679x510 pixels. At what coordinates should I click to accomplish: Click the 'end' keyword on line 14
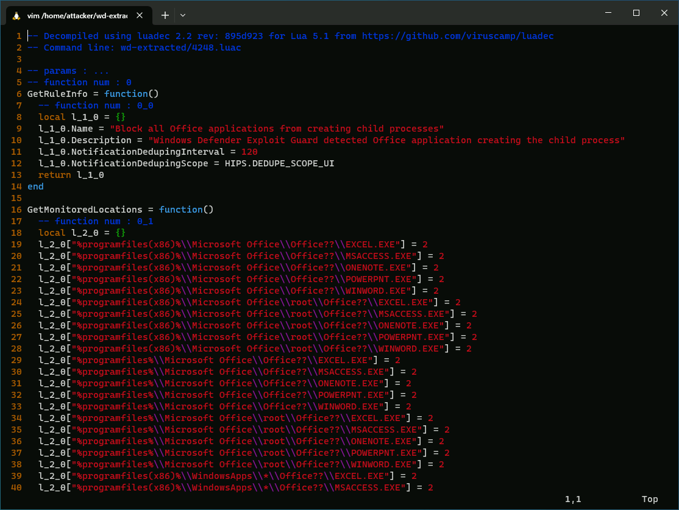click(35, 186)
